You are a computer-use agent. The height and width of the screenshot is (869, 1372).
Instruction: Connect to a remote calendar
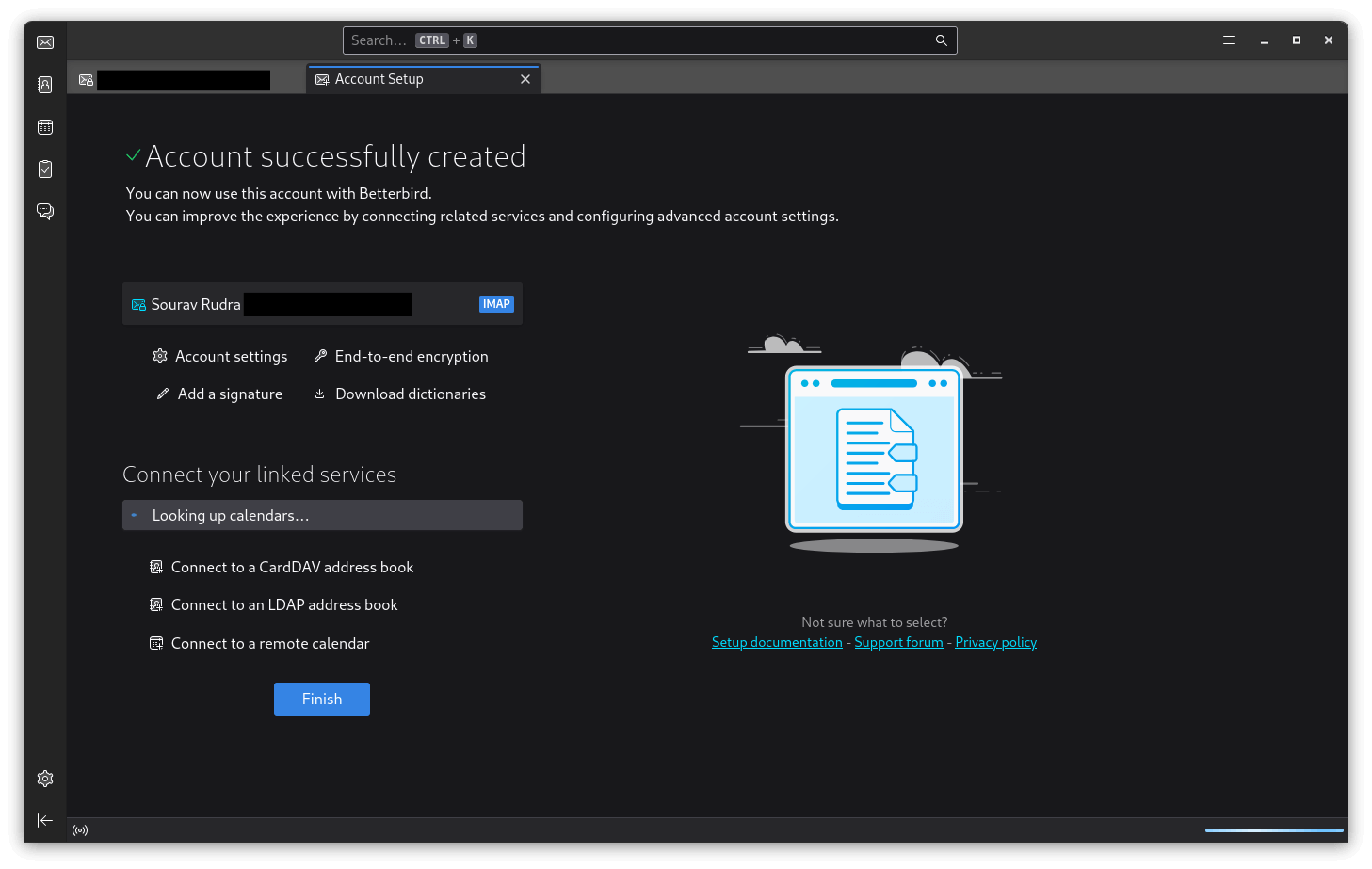tap(269, 643)
